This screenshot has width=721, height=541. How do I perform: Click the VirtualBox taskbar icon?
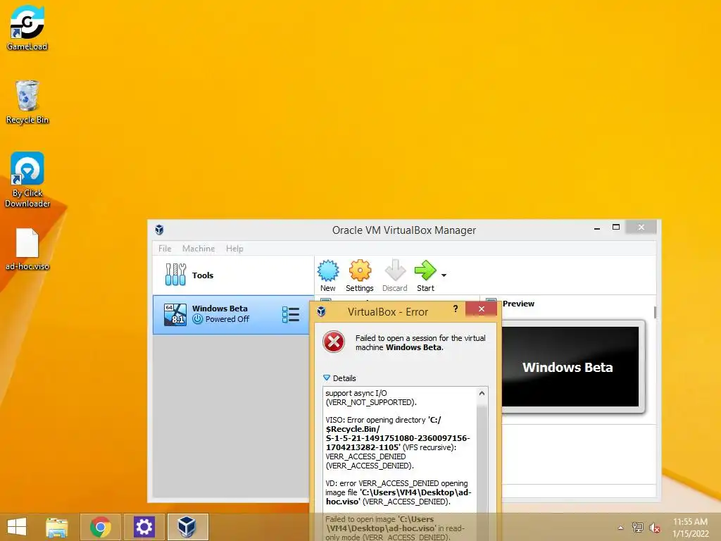(x=187, y=527)
